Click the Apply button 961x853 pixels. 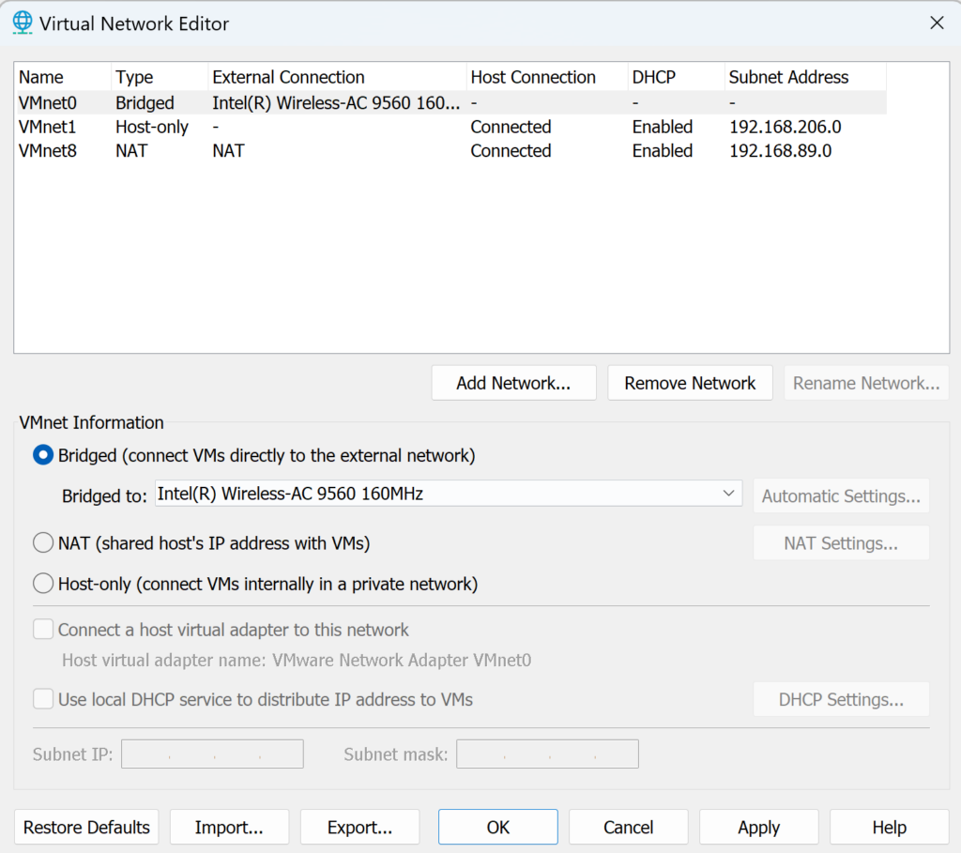(x=758, y=828)
